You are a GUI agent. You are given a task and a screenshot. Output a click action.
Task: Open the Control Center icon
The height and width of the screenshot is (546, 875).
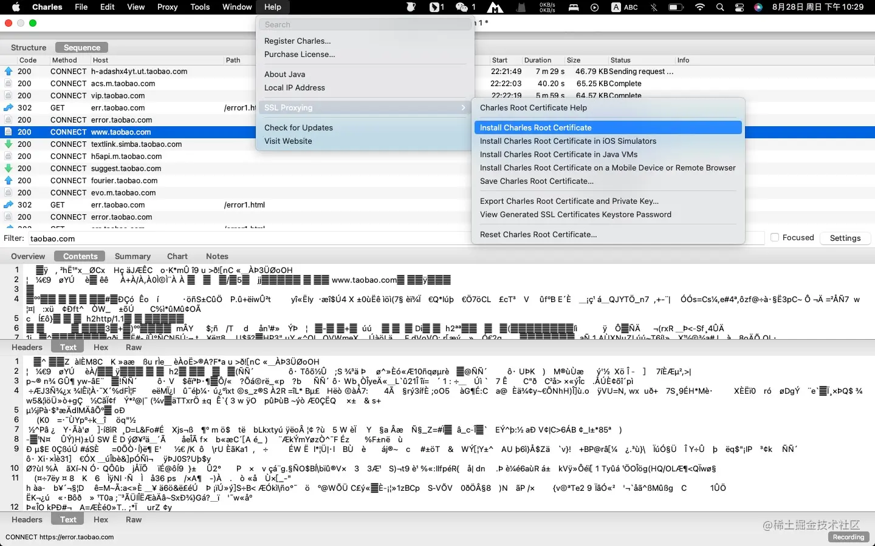[x=739, y=7]
